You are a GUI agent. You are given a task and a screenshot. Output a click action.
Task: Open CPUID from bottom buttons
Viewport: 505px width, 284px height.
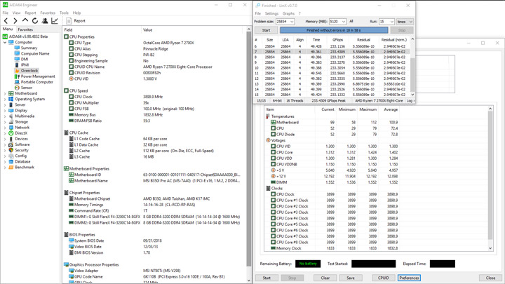click(383, 278)
